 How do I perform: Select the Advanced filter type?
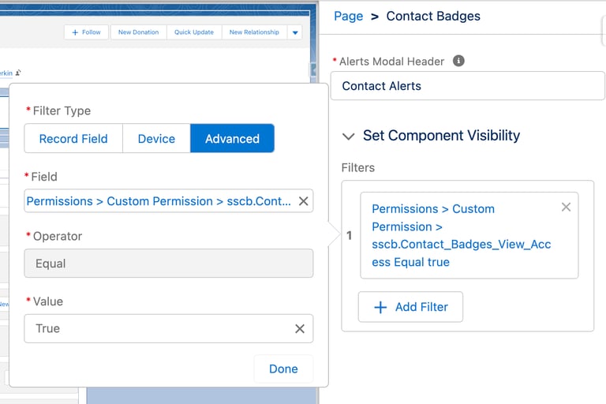click(232, 138)
